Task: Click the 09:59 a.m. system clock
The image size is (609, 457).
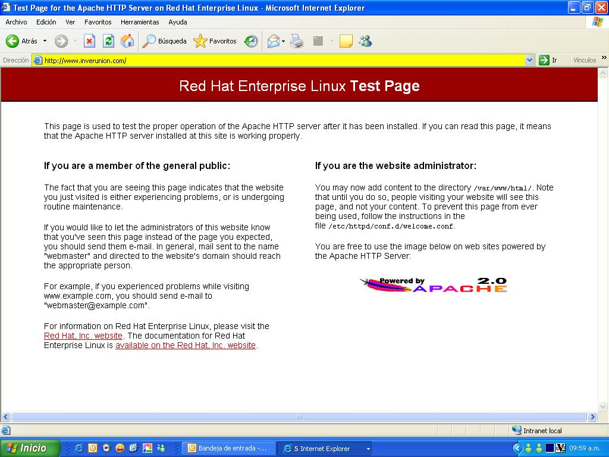Action: pos(585,449)
